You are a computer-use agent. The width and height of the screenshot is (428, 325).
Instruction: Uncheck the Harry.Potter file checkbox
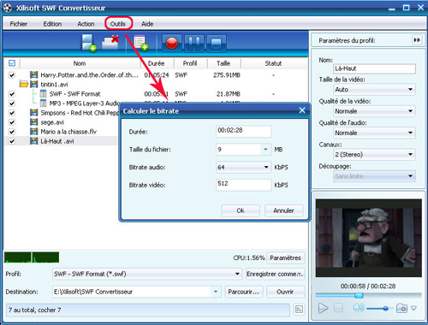pyautogui.click(x=12, y=75)
